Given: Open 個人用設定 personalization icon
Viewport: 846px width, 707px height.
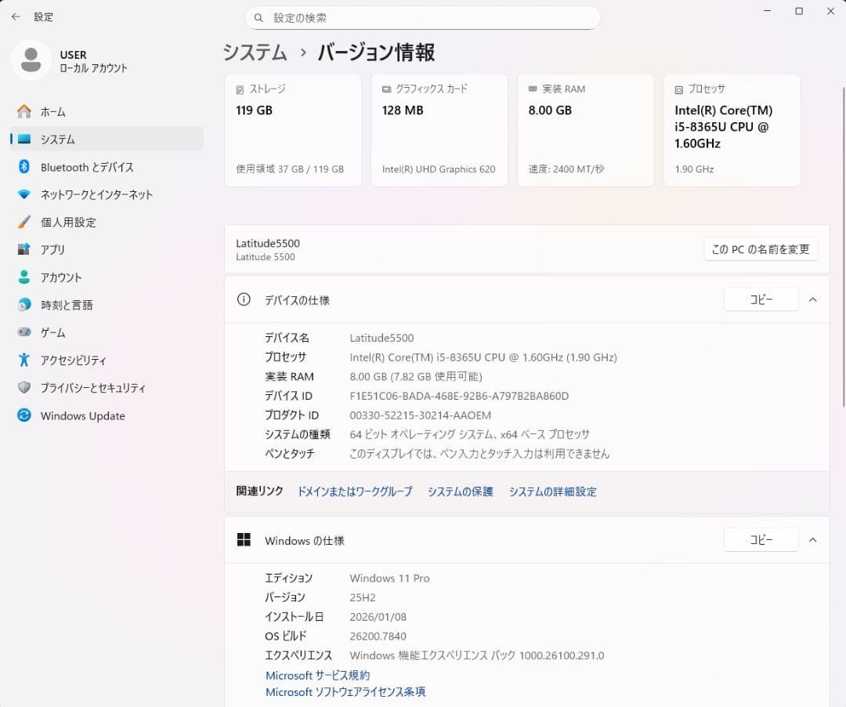Looking at the screenshot, I should pyautogui.click(x=23, y=222).
